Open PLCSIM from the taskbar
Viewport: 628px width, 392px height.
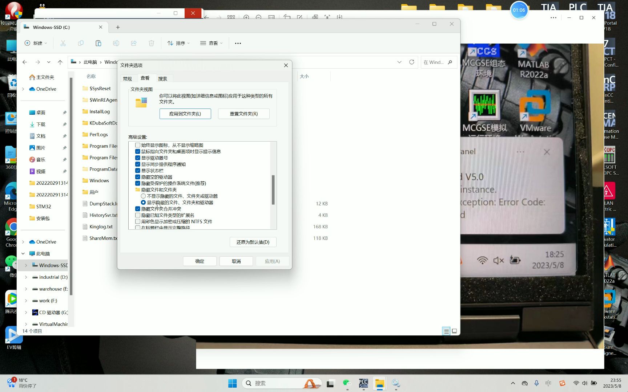coord(363,383)
